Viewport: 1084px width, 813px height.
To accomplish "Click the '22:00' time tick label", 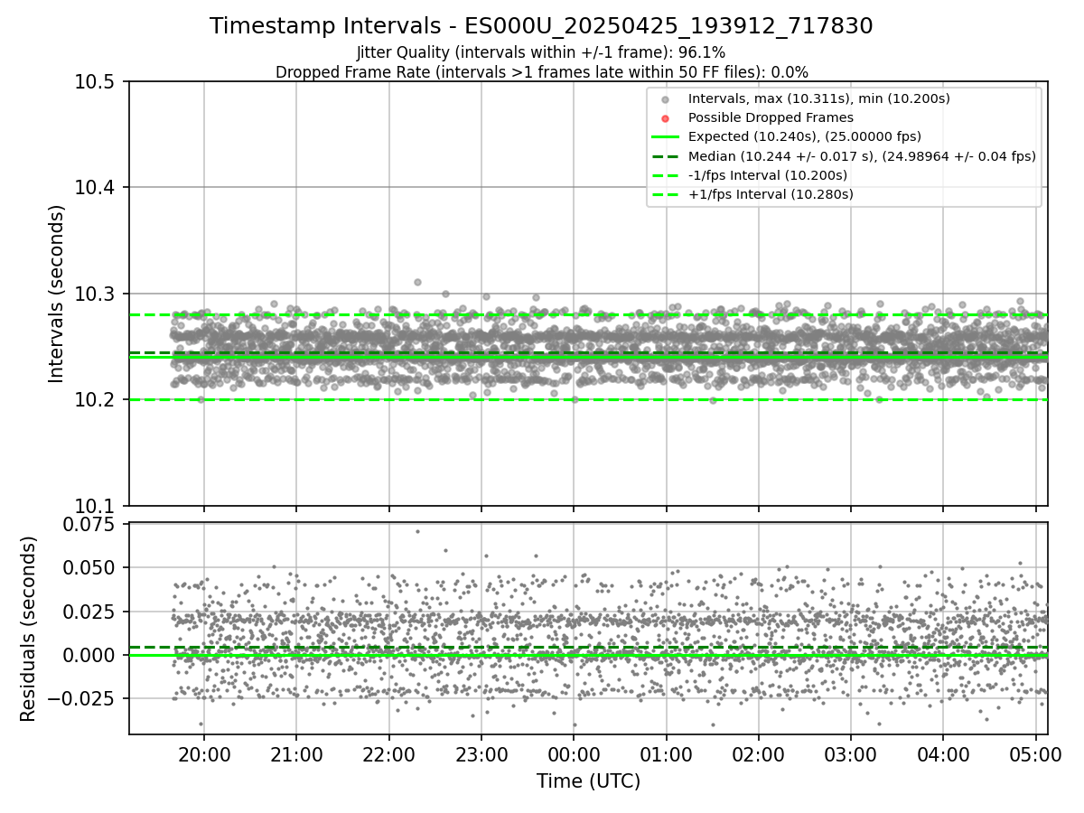I will tap(388, 754).
